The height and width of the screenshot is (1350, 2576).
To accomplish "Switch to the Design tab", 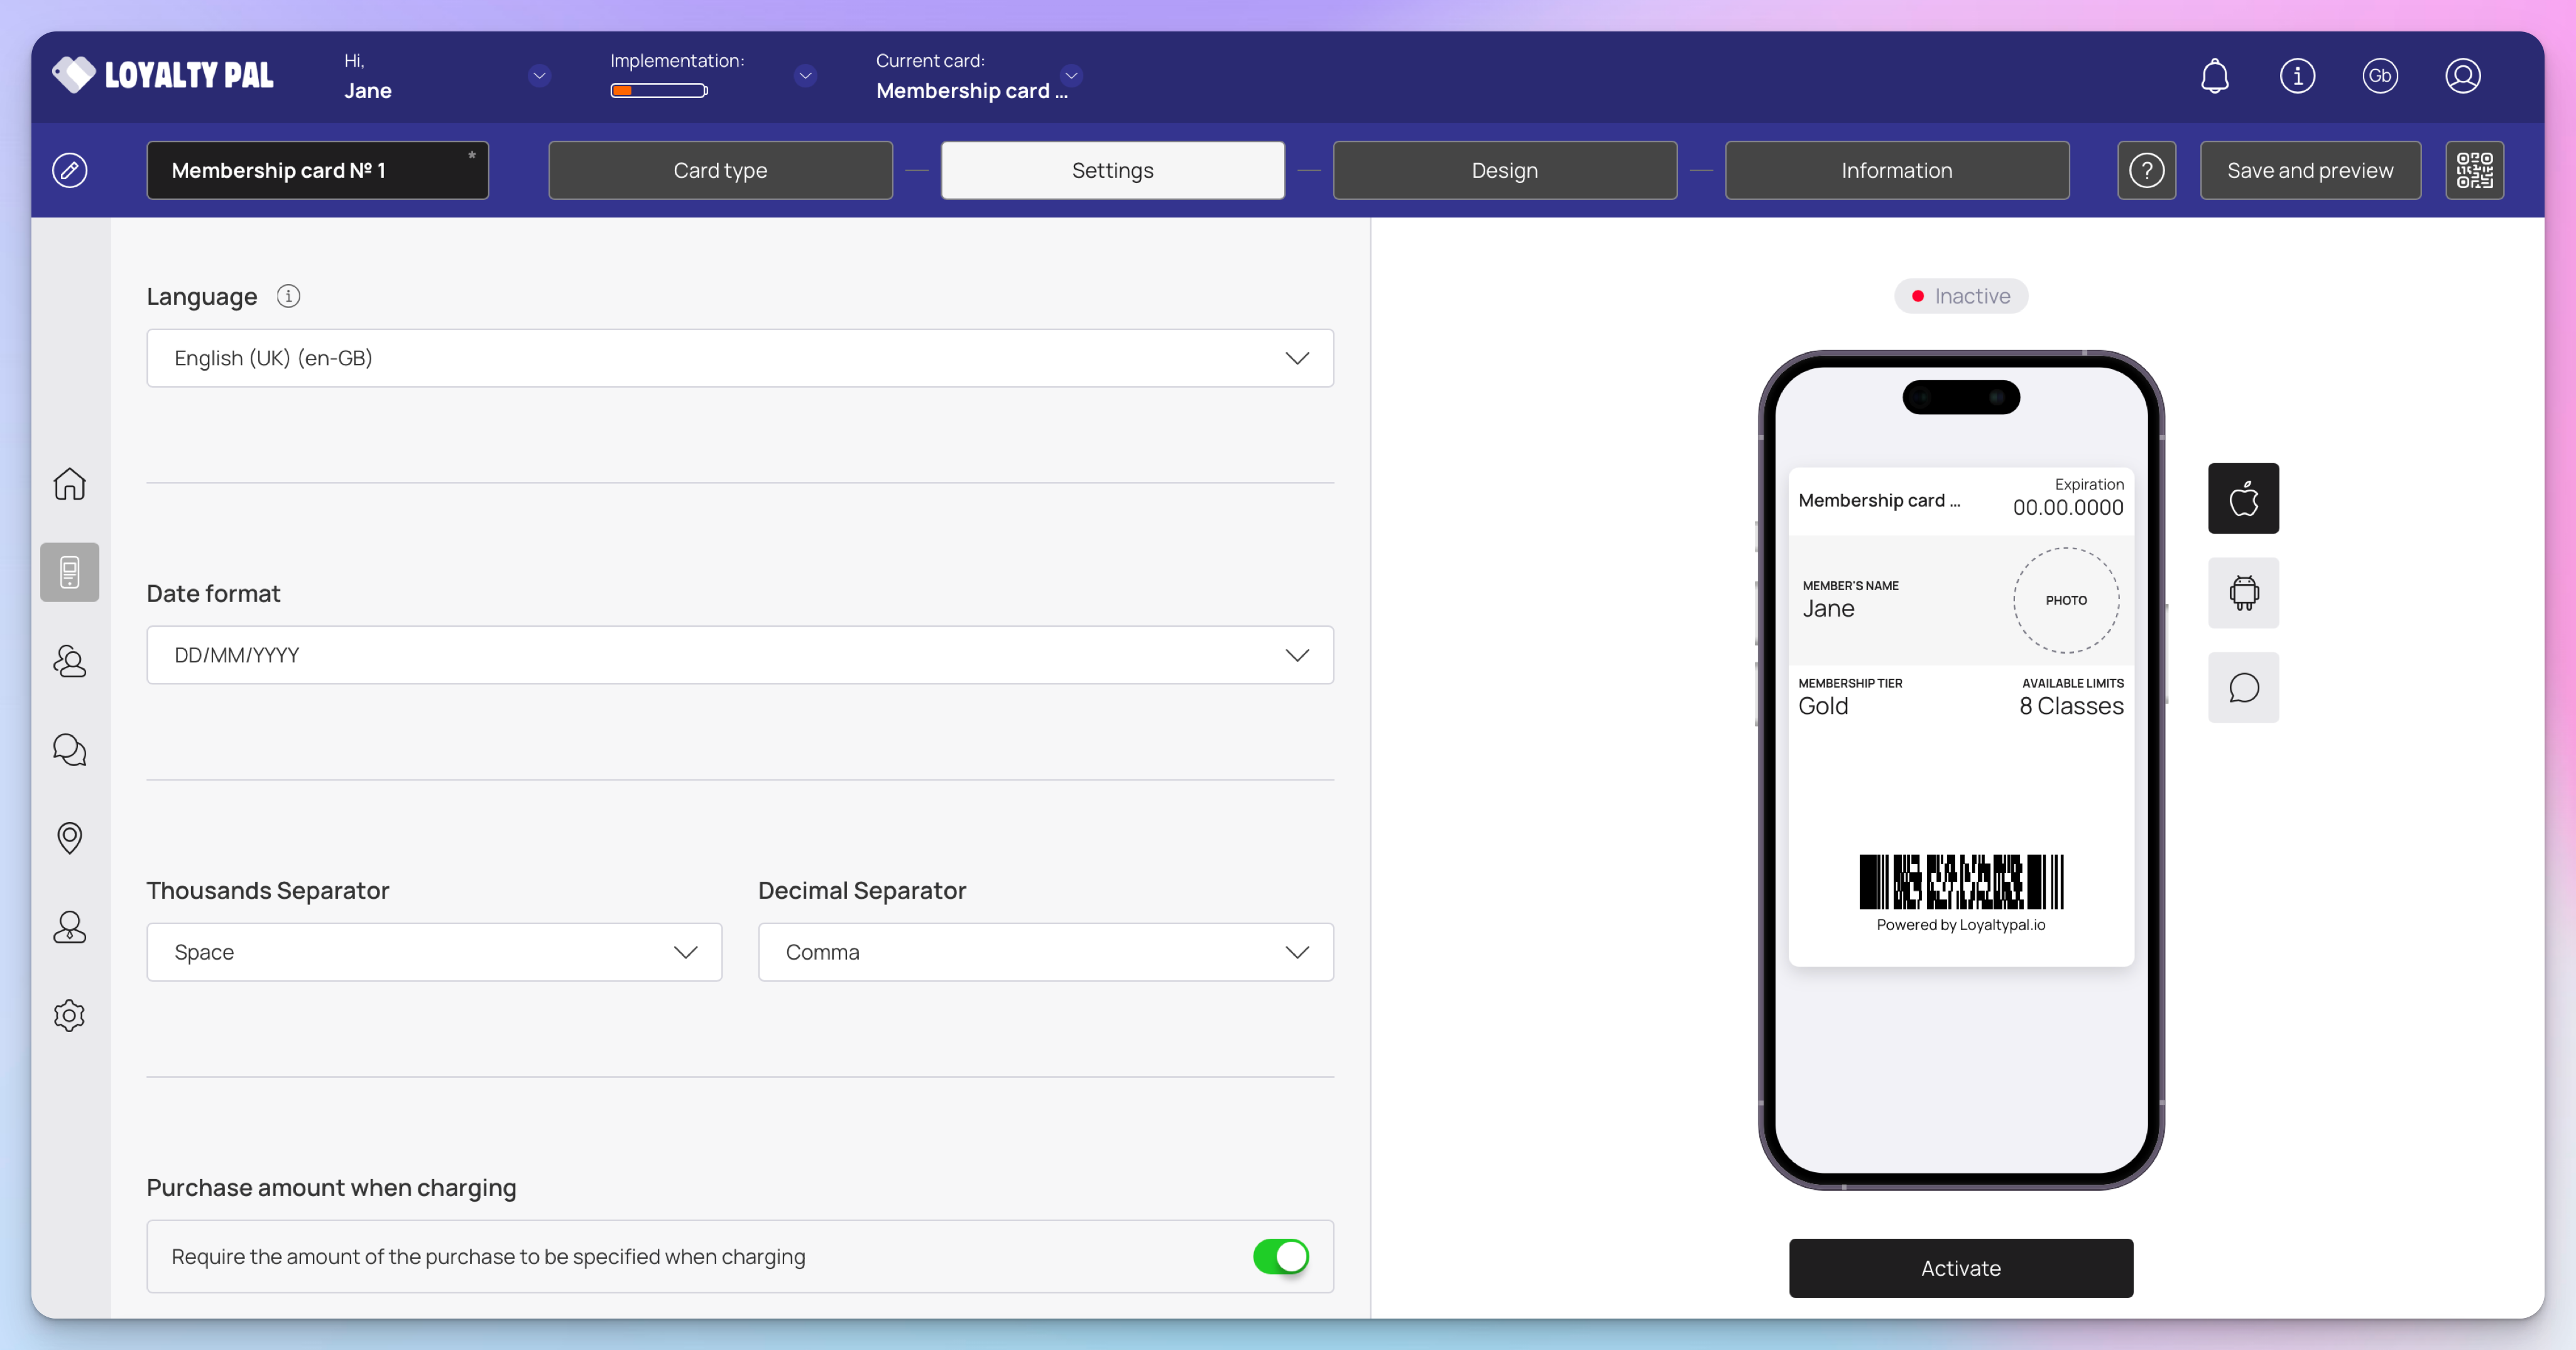I will click(1504, 170).
